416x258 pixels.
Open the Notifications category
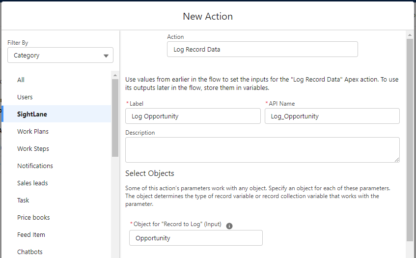coord(35,166)
